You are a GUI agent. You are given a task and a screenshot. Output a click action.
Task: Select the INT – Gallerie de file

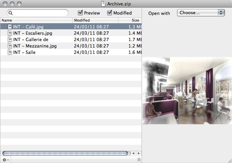coord(71,40)
